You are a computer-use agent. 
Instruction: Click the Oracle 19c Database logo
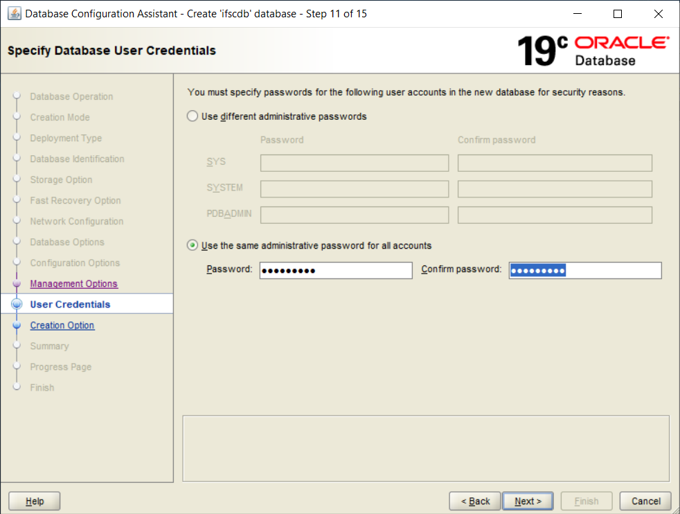(593, 51)
